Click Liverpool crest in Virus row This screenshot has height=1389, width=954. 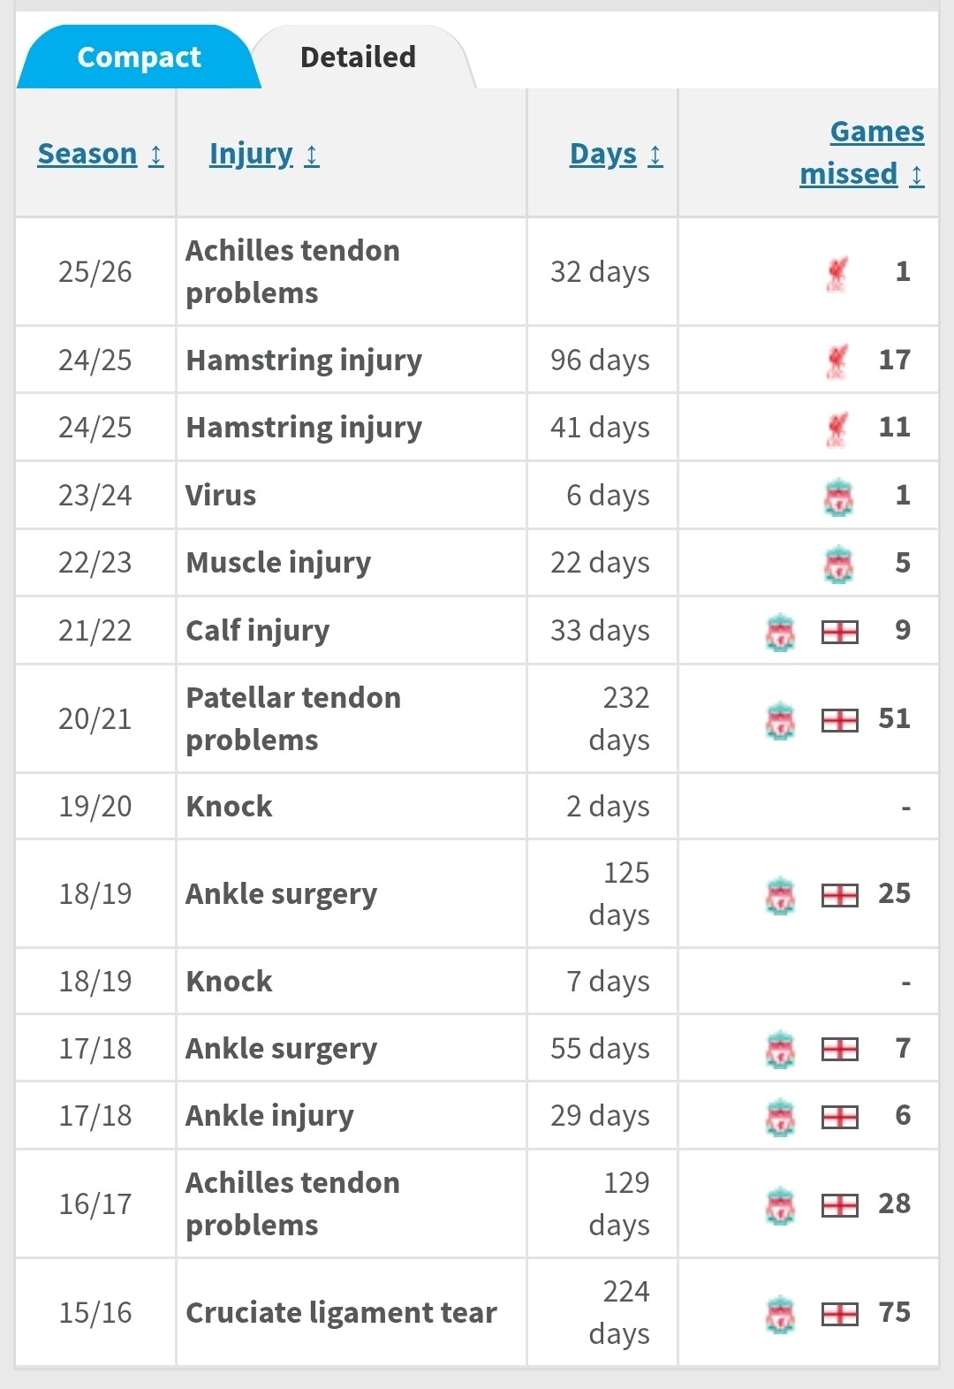[x=838, y=497]
